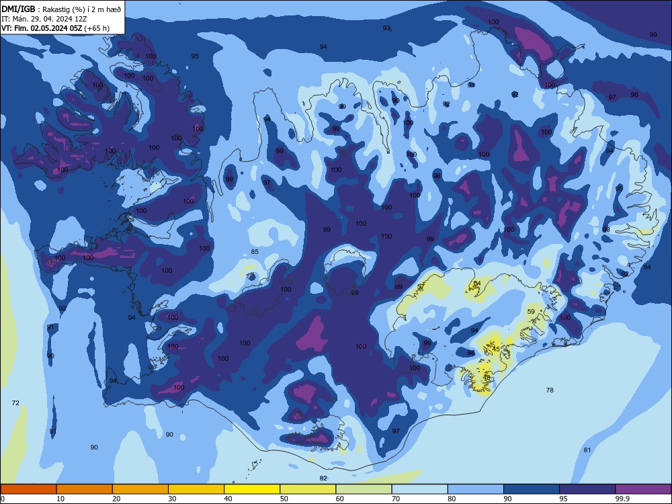The image size is (672, 504).
Task: Select the low humidity value '48'
Action: (x=487, y=378)
